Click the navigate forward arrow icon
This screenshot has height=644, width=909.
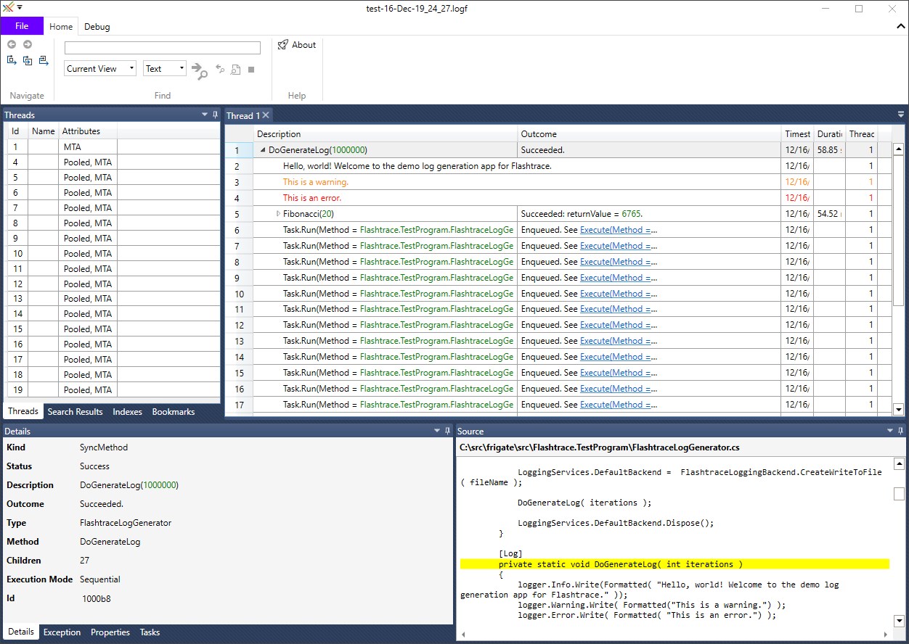pos(28,44)
